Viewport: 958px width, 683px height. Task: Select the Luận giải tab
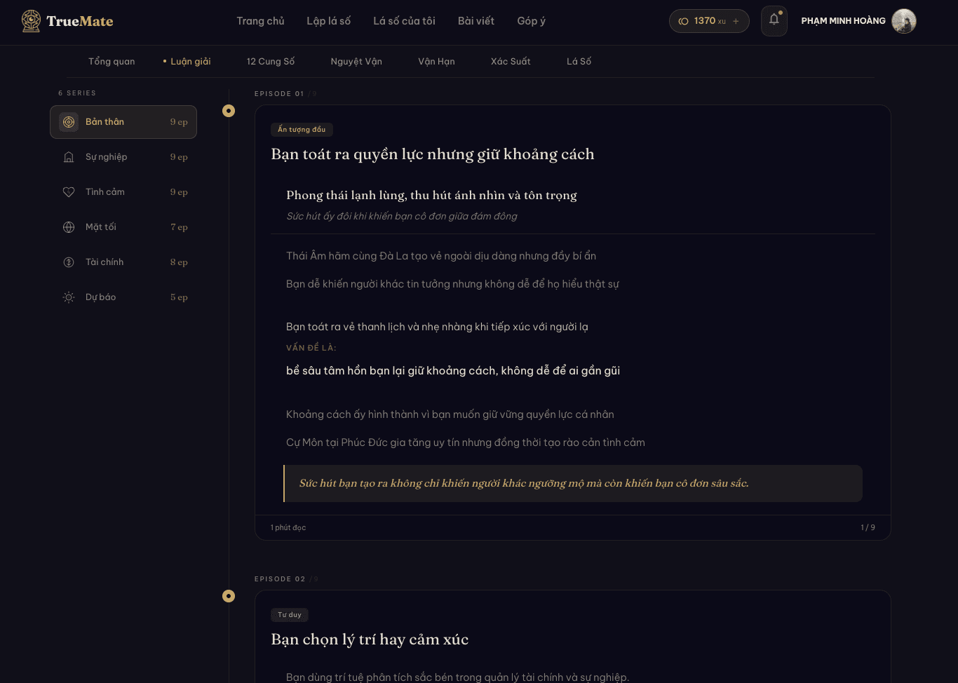[190, 62]
